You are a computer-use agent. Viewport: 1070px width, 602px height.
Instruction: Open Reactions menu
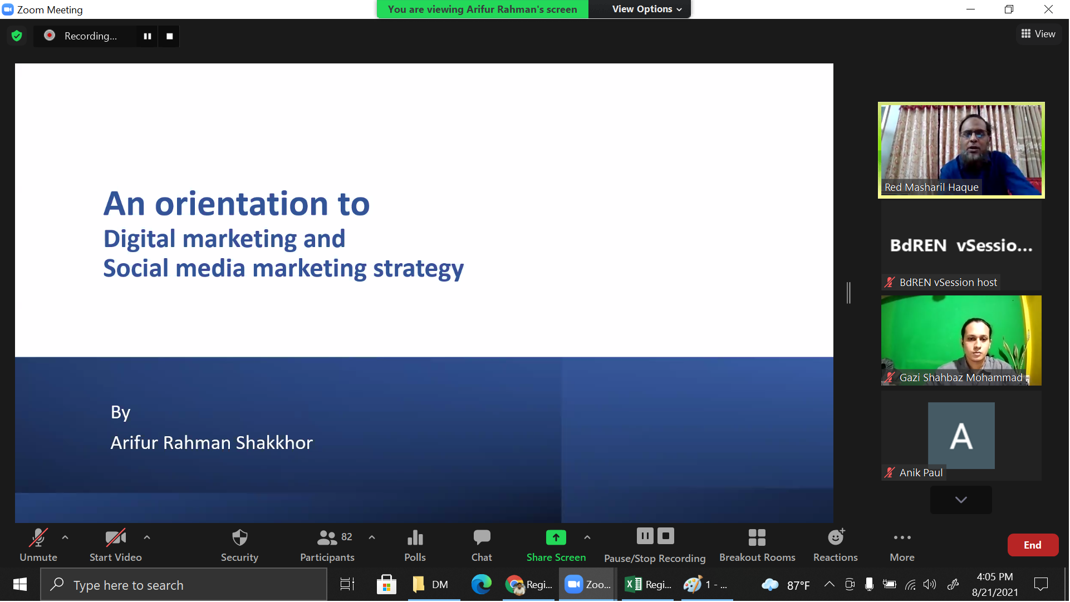pos(836,545)
